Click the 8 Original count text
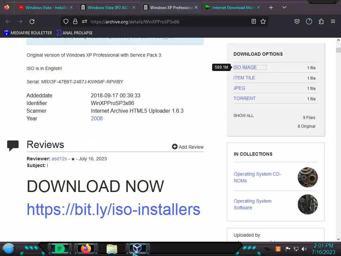341x256 pixels. pos(306,126)
